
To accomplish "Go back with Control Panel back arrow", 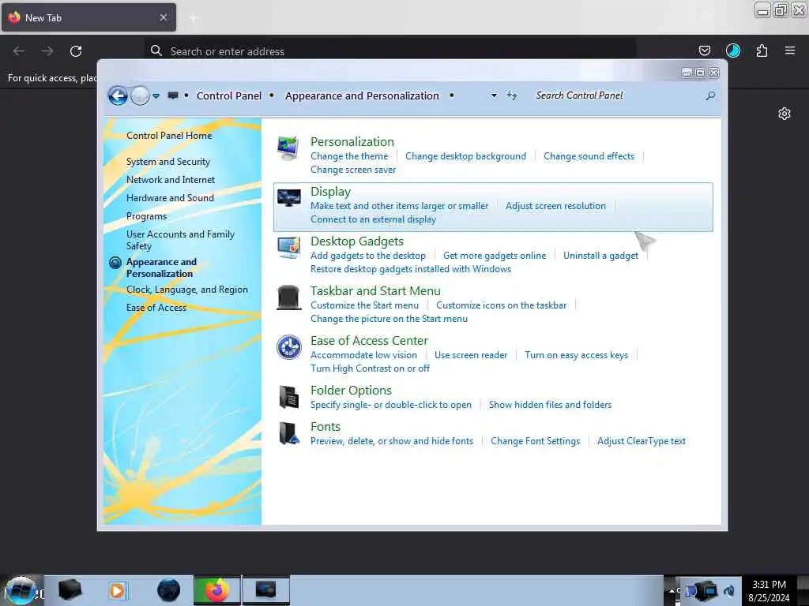I will click(118, 95).
